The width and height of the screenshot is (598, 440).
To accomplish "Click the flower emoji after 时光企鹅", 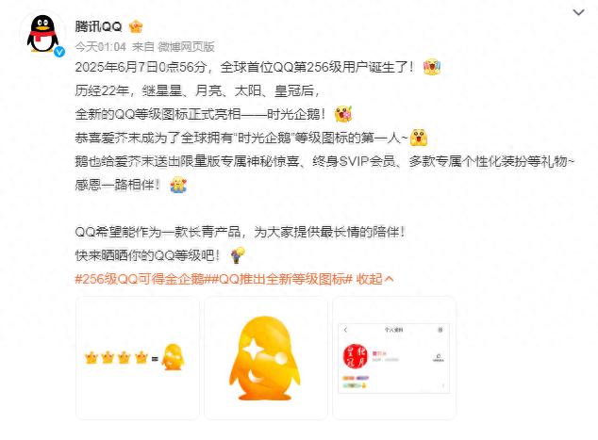I will (342, 114).
